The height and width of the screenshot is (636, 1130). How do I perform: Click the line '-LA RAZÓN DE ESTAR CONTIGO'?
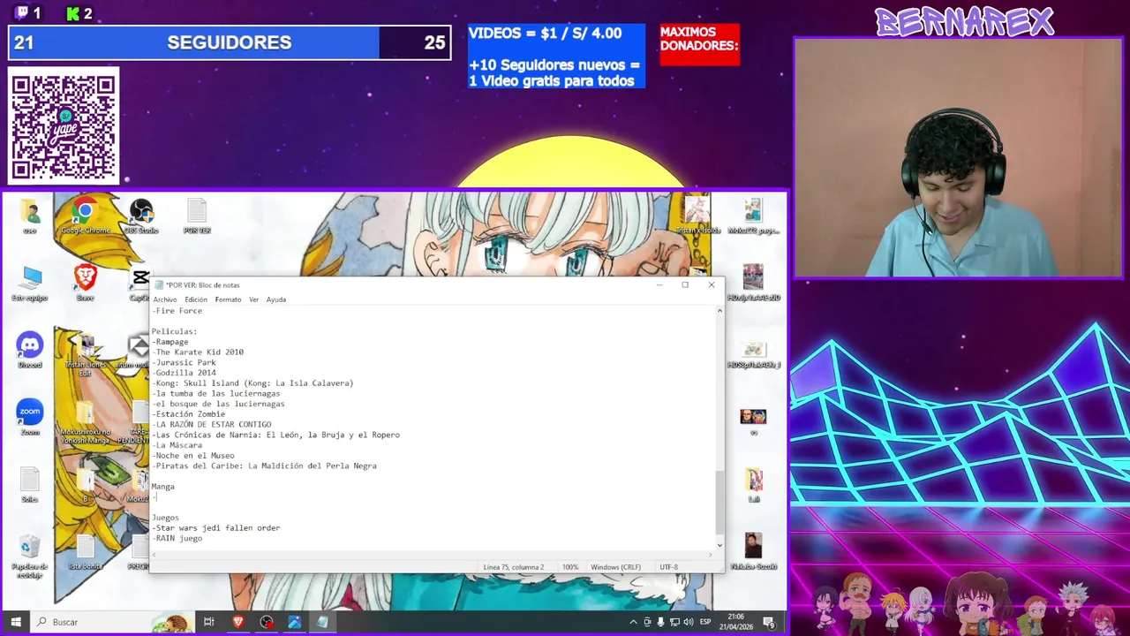coord(212,424)
